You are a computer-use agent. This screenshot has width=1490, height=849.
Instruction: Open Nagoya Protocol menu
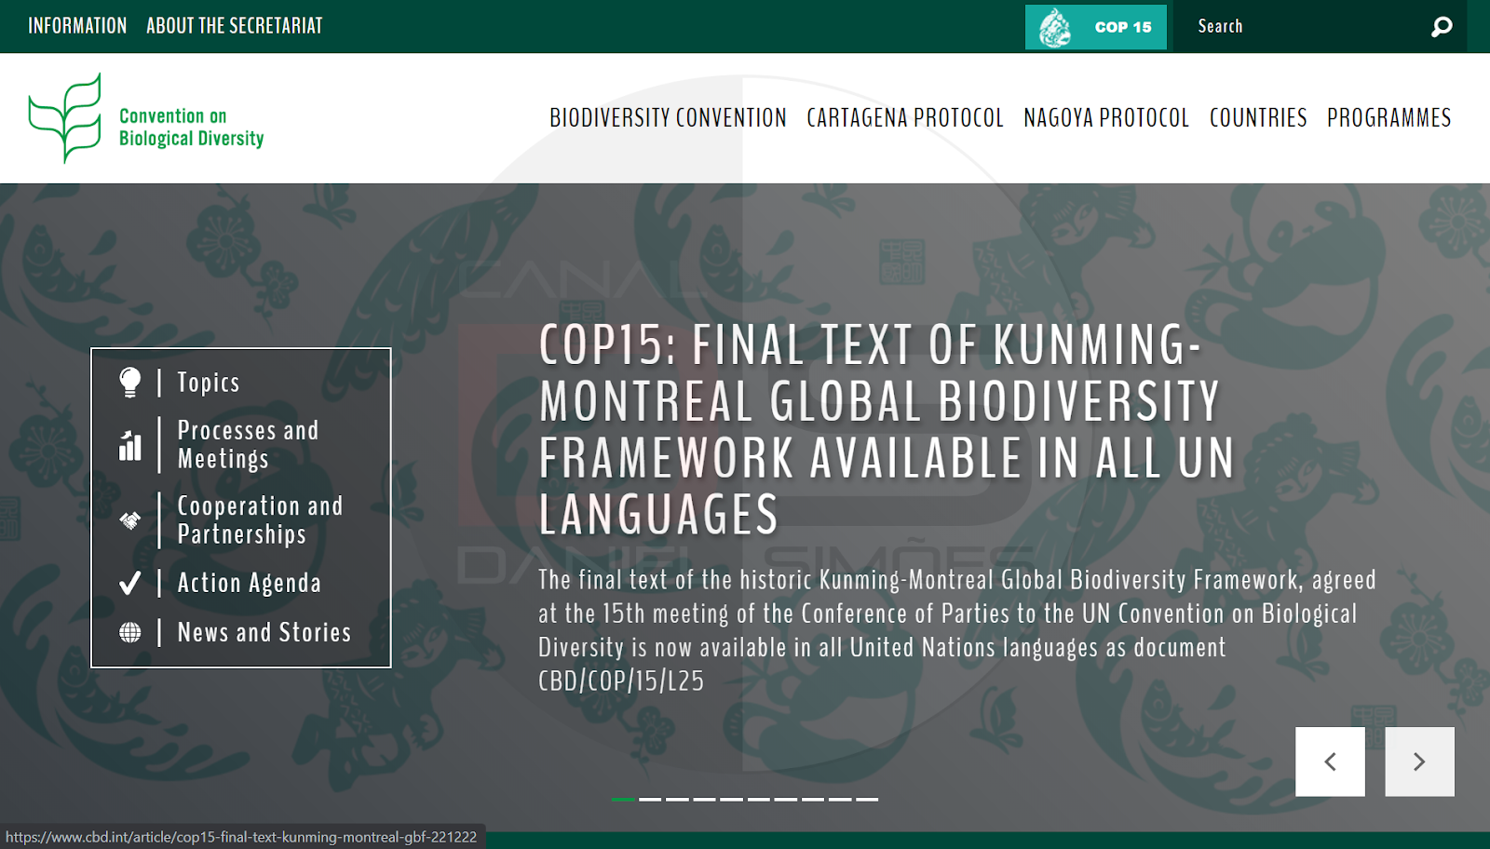point(1106,118)
